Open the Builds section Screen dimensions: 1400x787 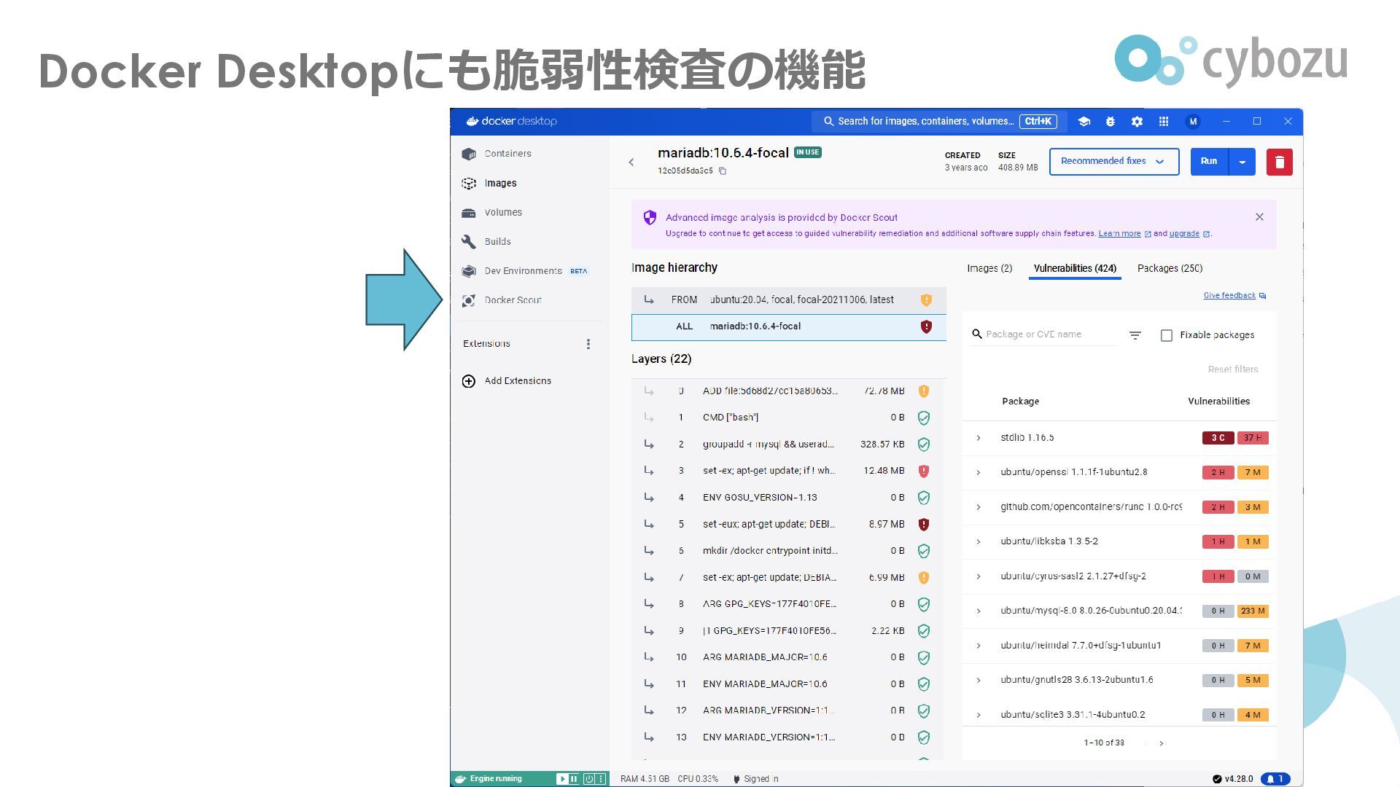click(x=497, y=241)
